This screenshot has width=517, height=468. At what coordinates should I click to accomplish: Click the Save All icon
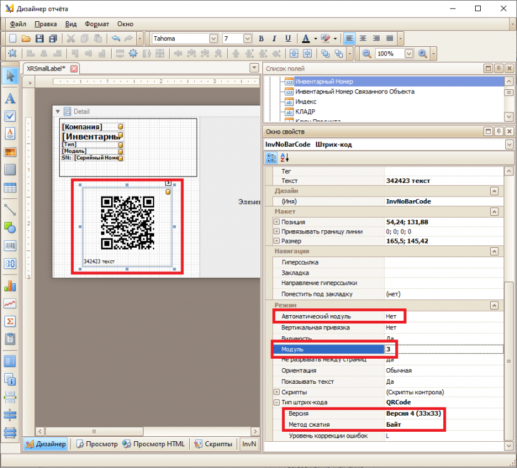(52, 39)
